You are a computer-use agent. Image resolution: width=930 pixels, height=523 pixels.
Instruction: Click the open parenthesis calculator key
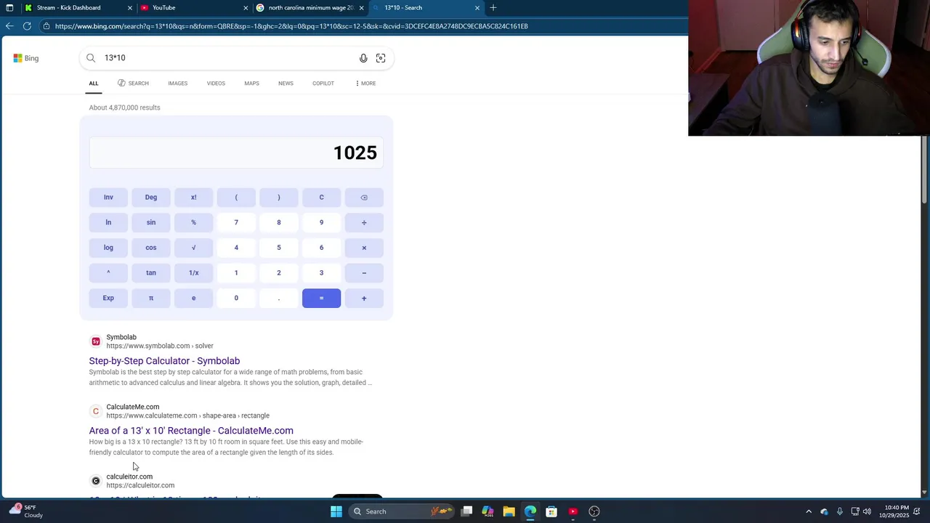pos(236,198)
